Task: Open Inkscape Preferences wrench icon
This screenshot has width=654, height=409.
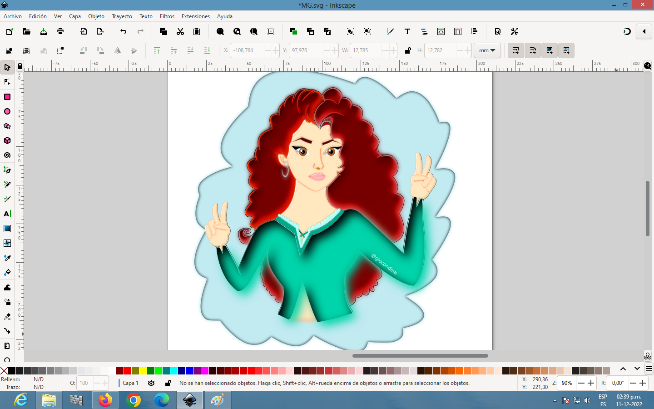Action: [x=515, y=31]
